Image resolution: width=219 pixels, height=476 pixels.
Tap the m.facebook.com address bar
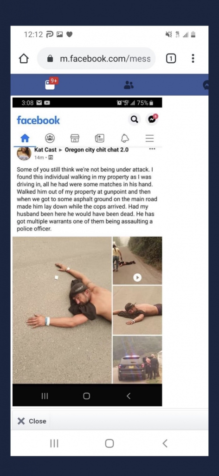click(x=97, y=58)
